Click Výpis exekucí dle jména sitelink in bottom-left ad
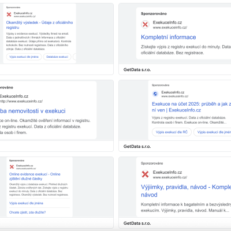Screen dimensions: 231x231 click(x=26, y=203)
